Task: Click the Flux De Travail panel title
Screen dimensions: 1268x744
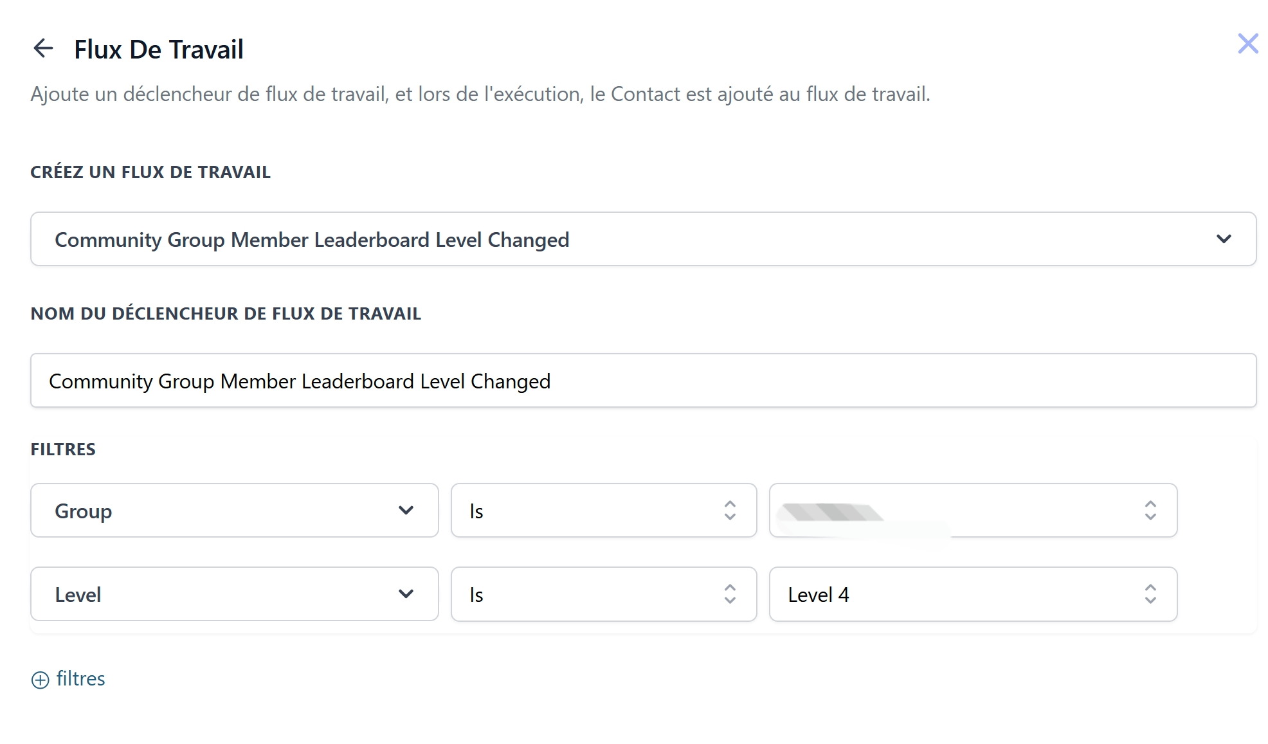Action: pyautogui.click(x=159, y=50)
